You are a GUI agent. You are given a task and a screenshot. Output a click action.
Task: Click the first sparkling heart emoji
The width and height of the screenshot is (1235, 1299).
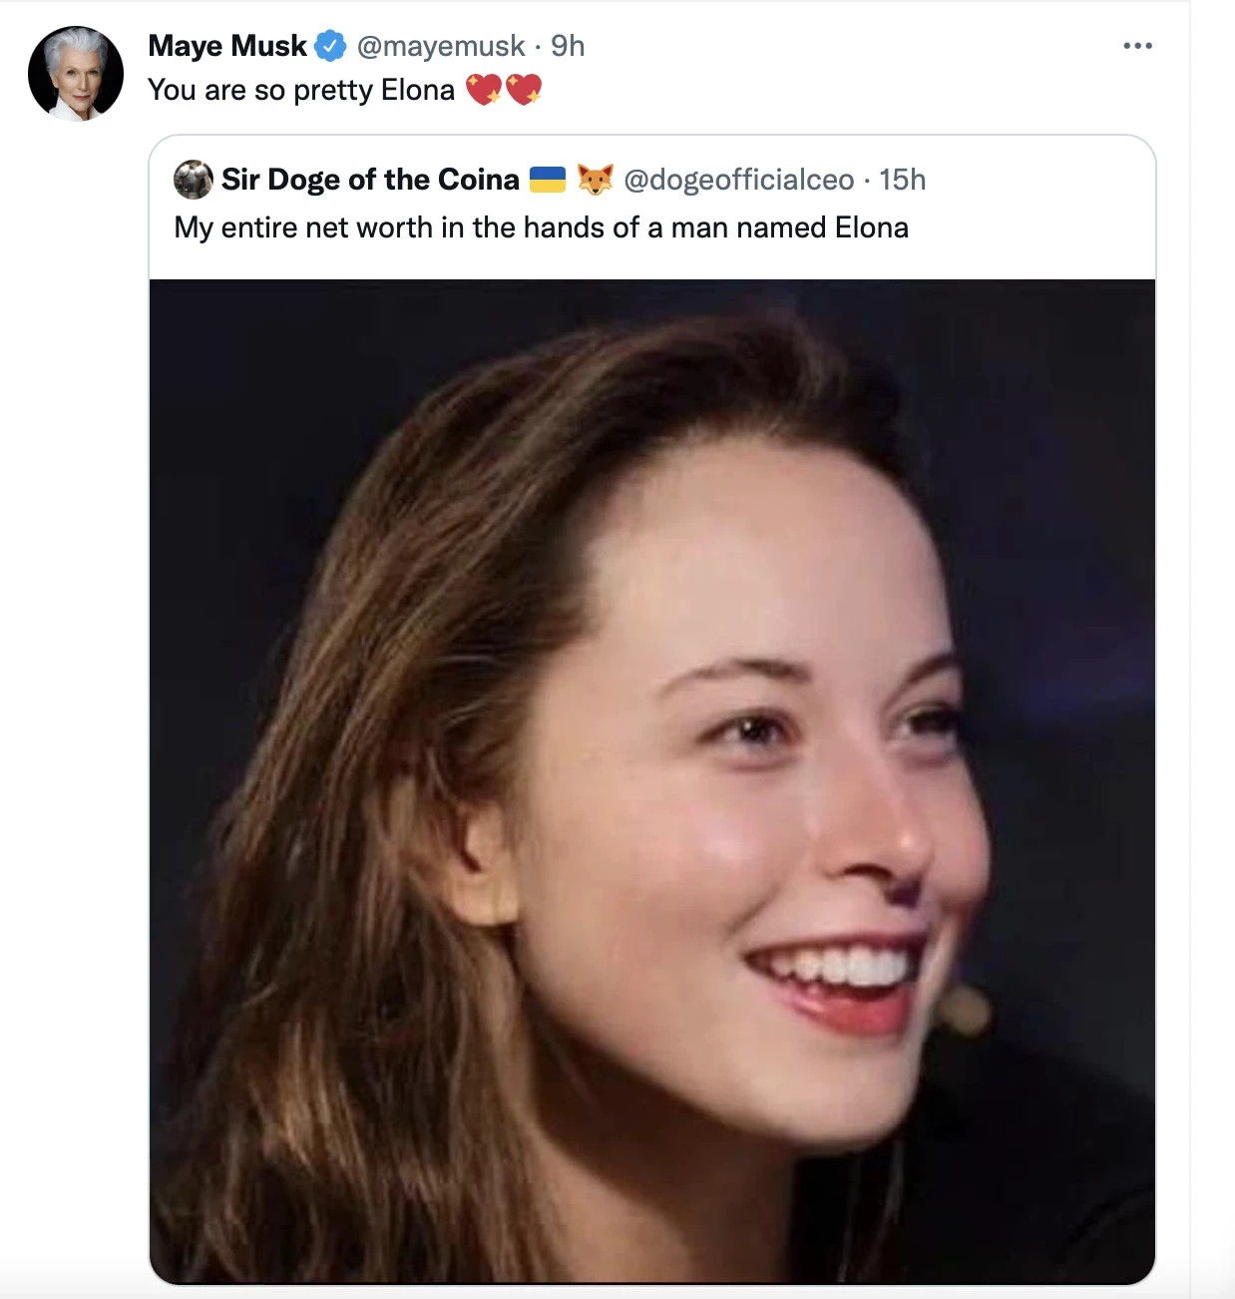pyautogui.click(x=484, y=90)
